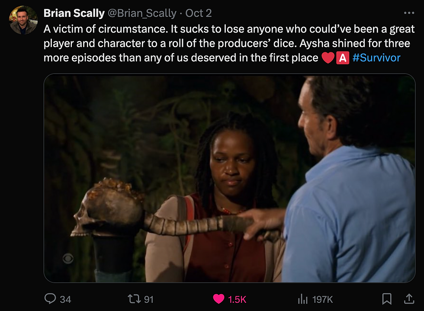
Task: Click the share upload arrow icon
Action: tap(408, 298)
